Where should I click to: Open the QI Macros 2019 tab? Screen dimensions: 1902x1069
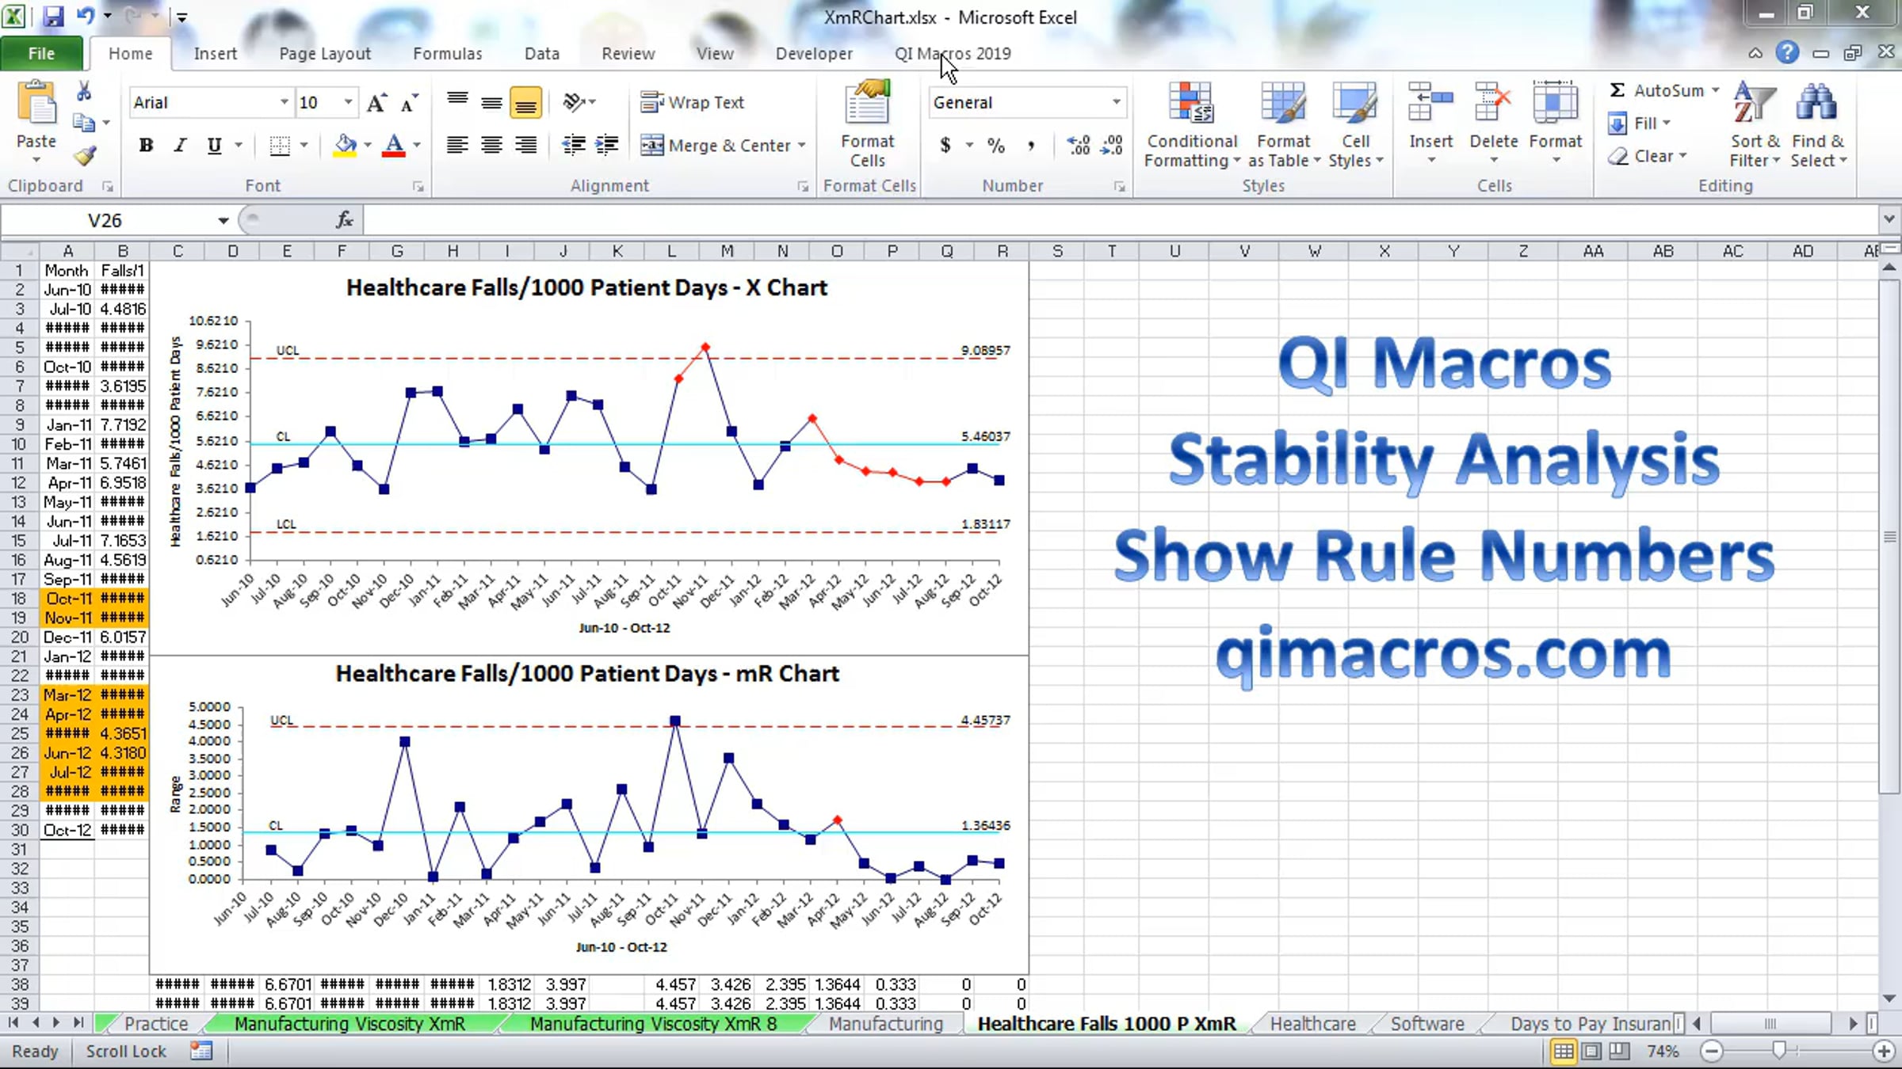[953, 54]
